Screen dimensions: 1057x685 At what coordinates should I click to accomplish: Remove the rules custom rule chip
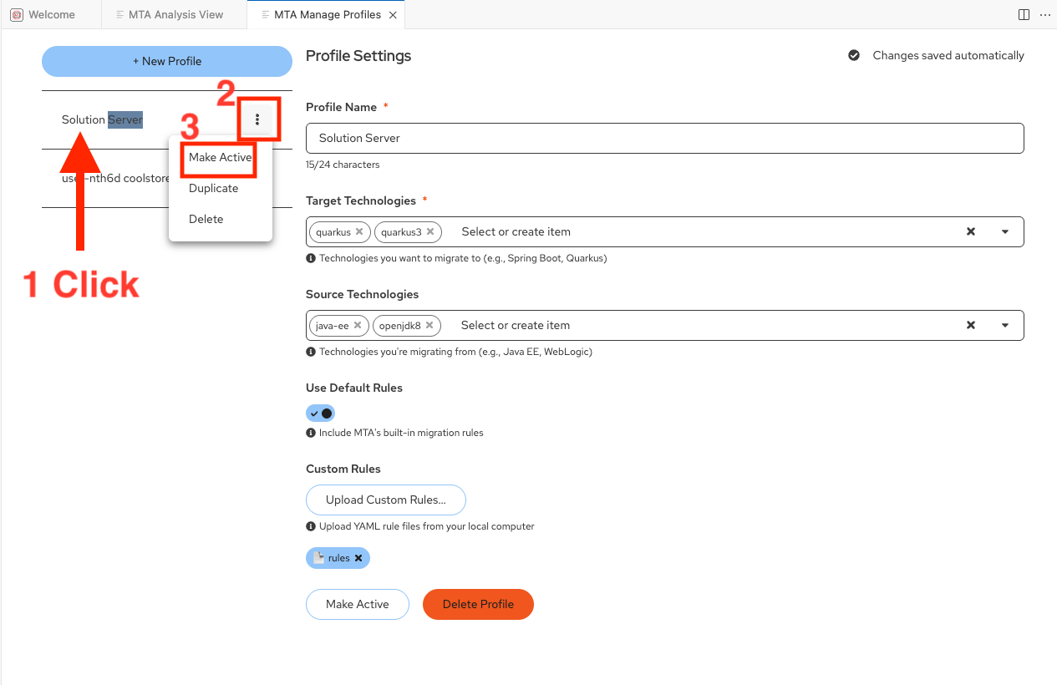[358, 558]
